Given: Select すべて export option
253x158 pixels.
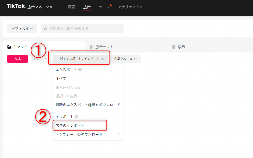Looking at the screenshot, I should 61,78.
